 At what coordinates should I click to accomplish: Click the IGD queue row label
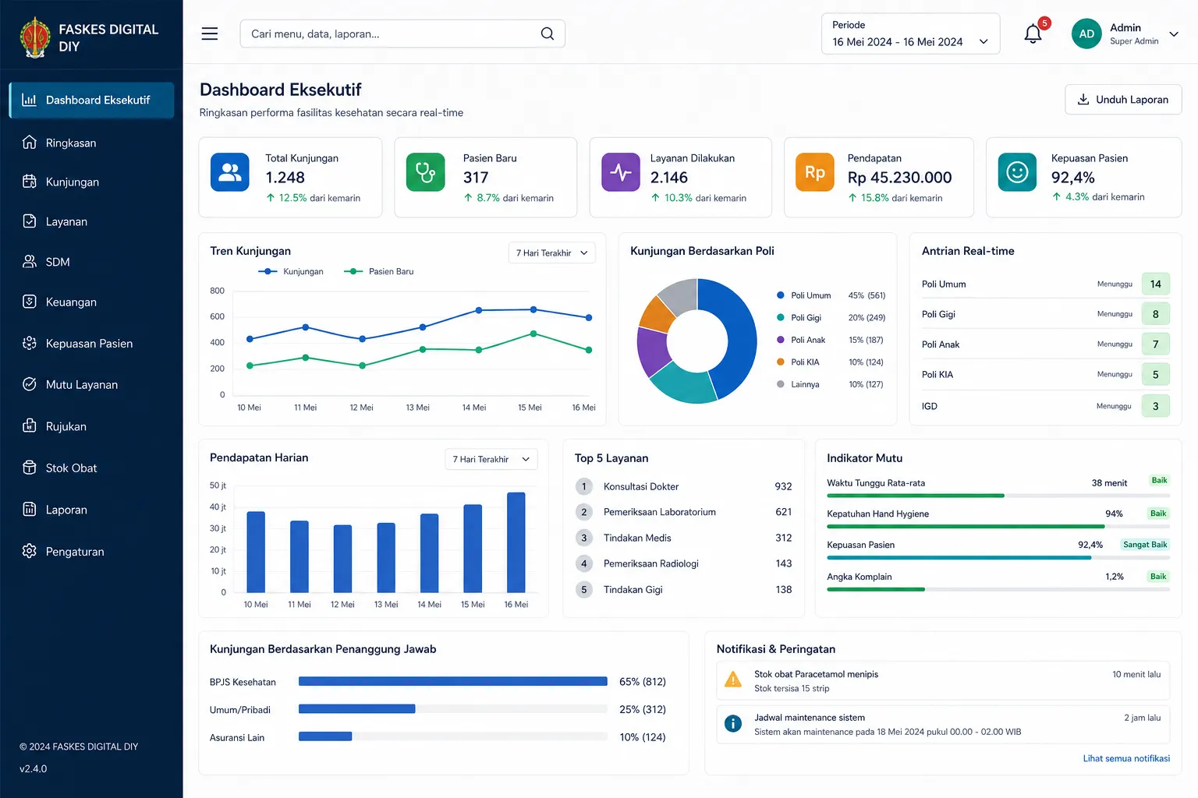[x=930, y=406]
